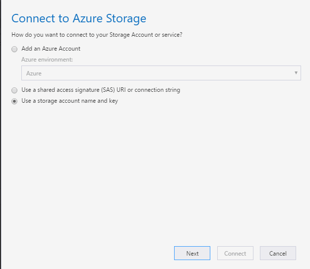Click the "Azure environment:" label
This screenshot has width=310, height=269.
[x=46, y=60]
